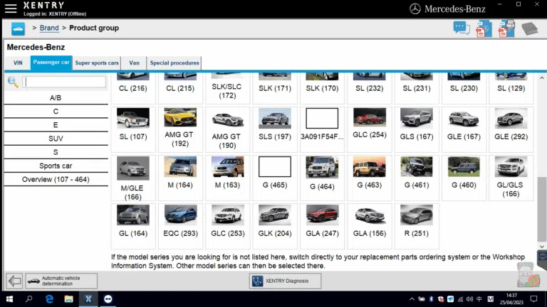Select the Passenger car tab

click(51, 63)
